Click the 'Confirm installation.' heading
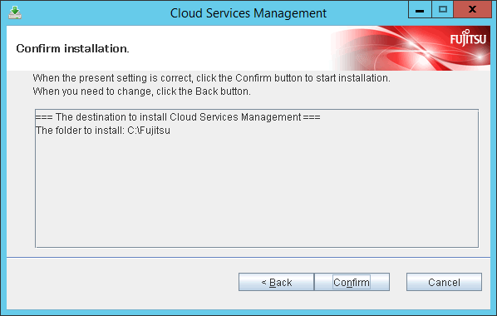The image size is (497, 316). pos(72,48)
